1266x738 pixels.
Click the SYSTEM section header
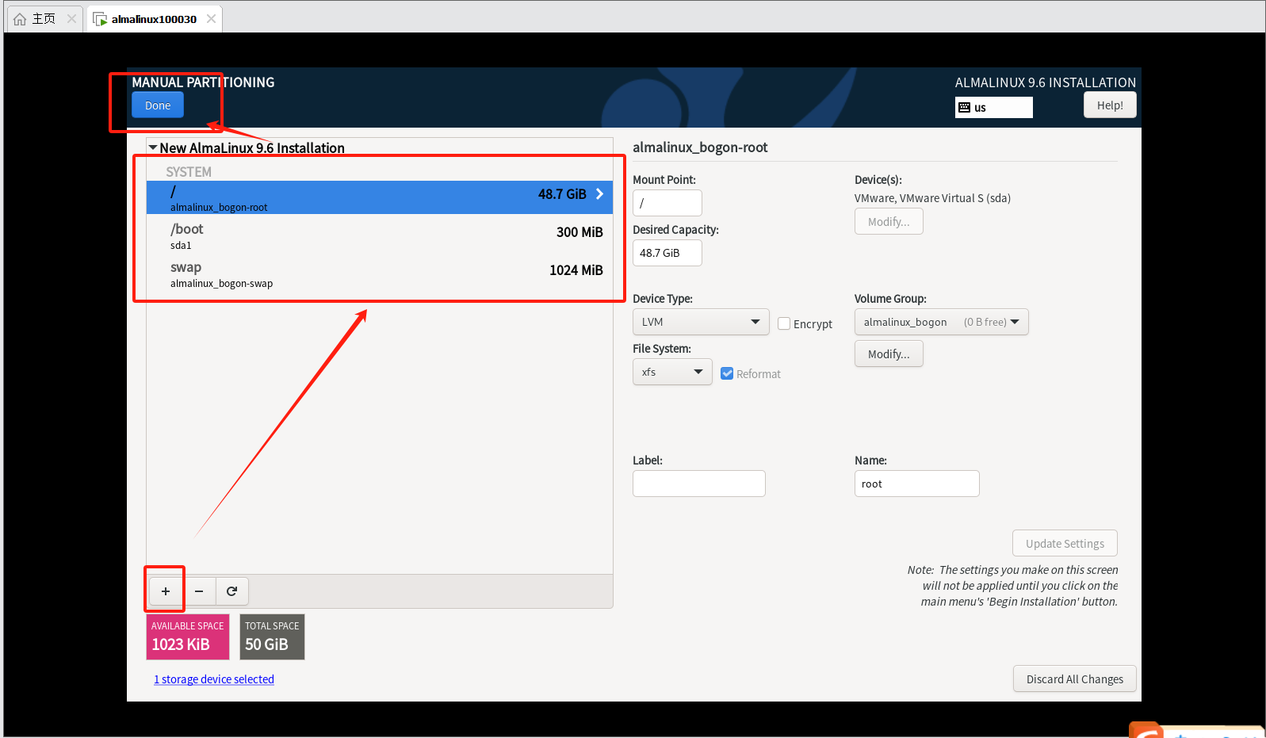189,172
